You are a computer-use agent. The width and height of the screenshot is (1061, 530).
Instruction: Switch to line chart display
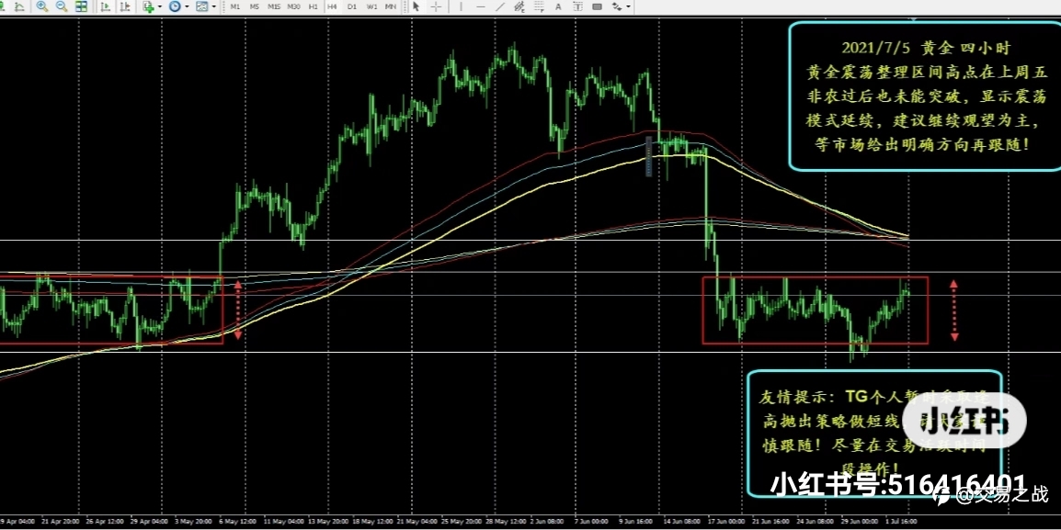[19, 6]
